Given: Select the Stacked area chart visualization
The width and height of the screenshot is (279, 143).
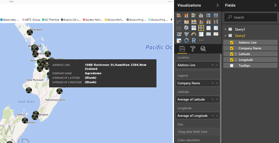Looking at the screenshot, I should [194, 22].
